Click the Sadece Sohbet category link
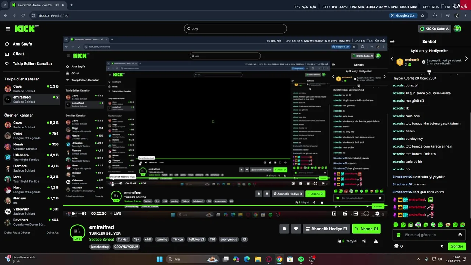 click(102, 239)
